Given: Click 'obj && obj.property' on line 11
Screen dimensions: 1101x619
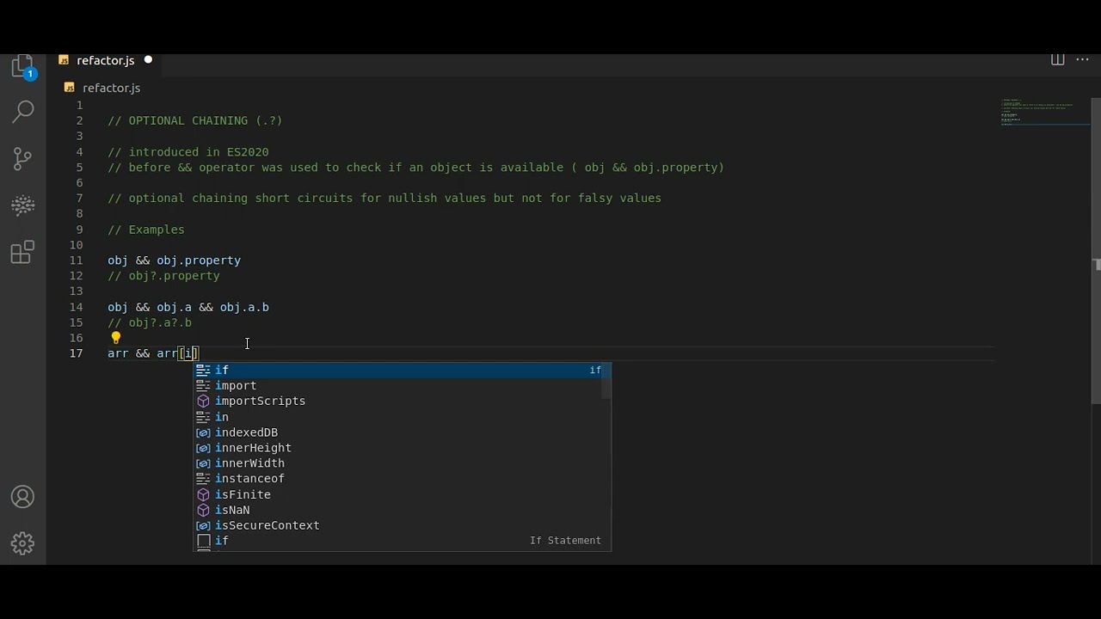Looking at the screenshot, I should pyautogui.click(x=174, y=260).
